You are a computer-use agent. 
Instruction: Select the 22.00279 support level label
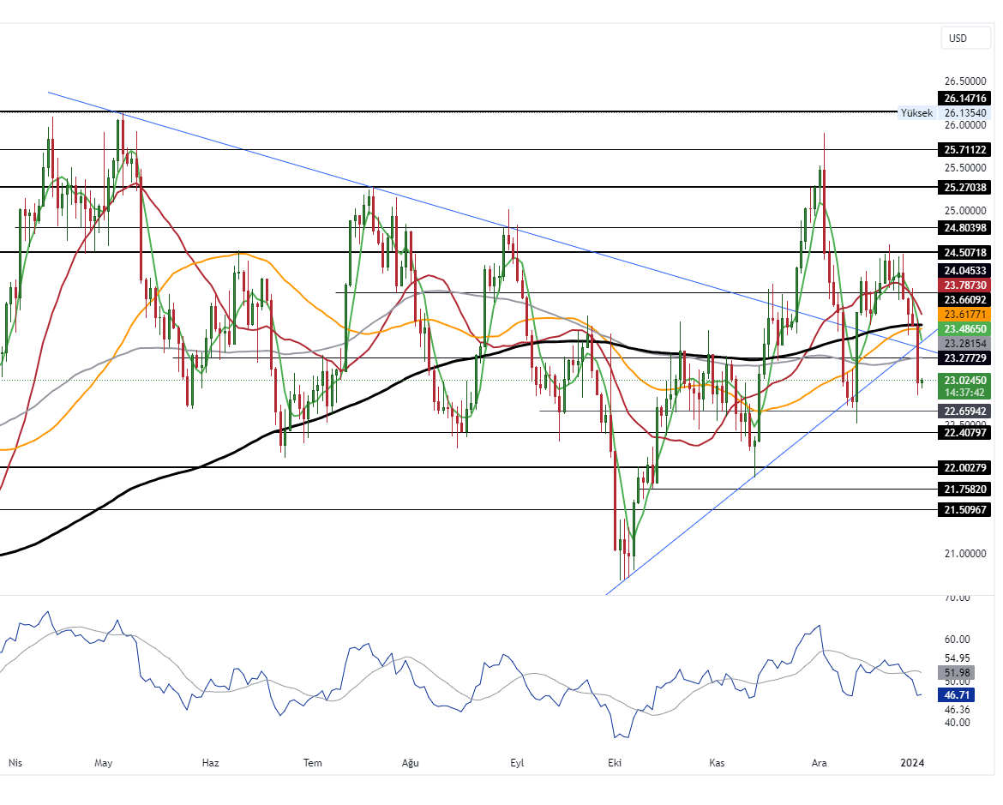pyautogui.click(x=965, y=467)
